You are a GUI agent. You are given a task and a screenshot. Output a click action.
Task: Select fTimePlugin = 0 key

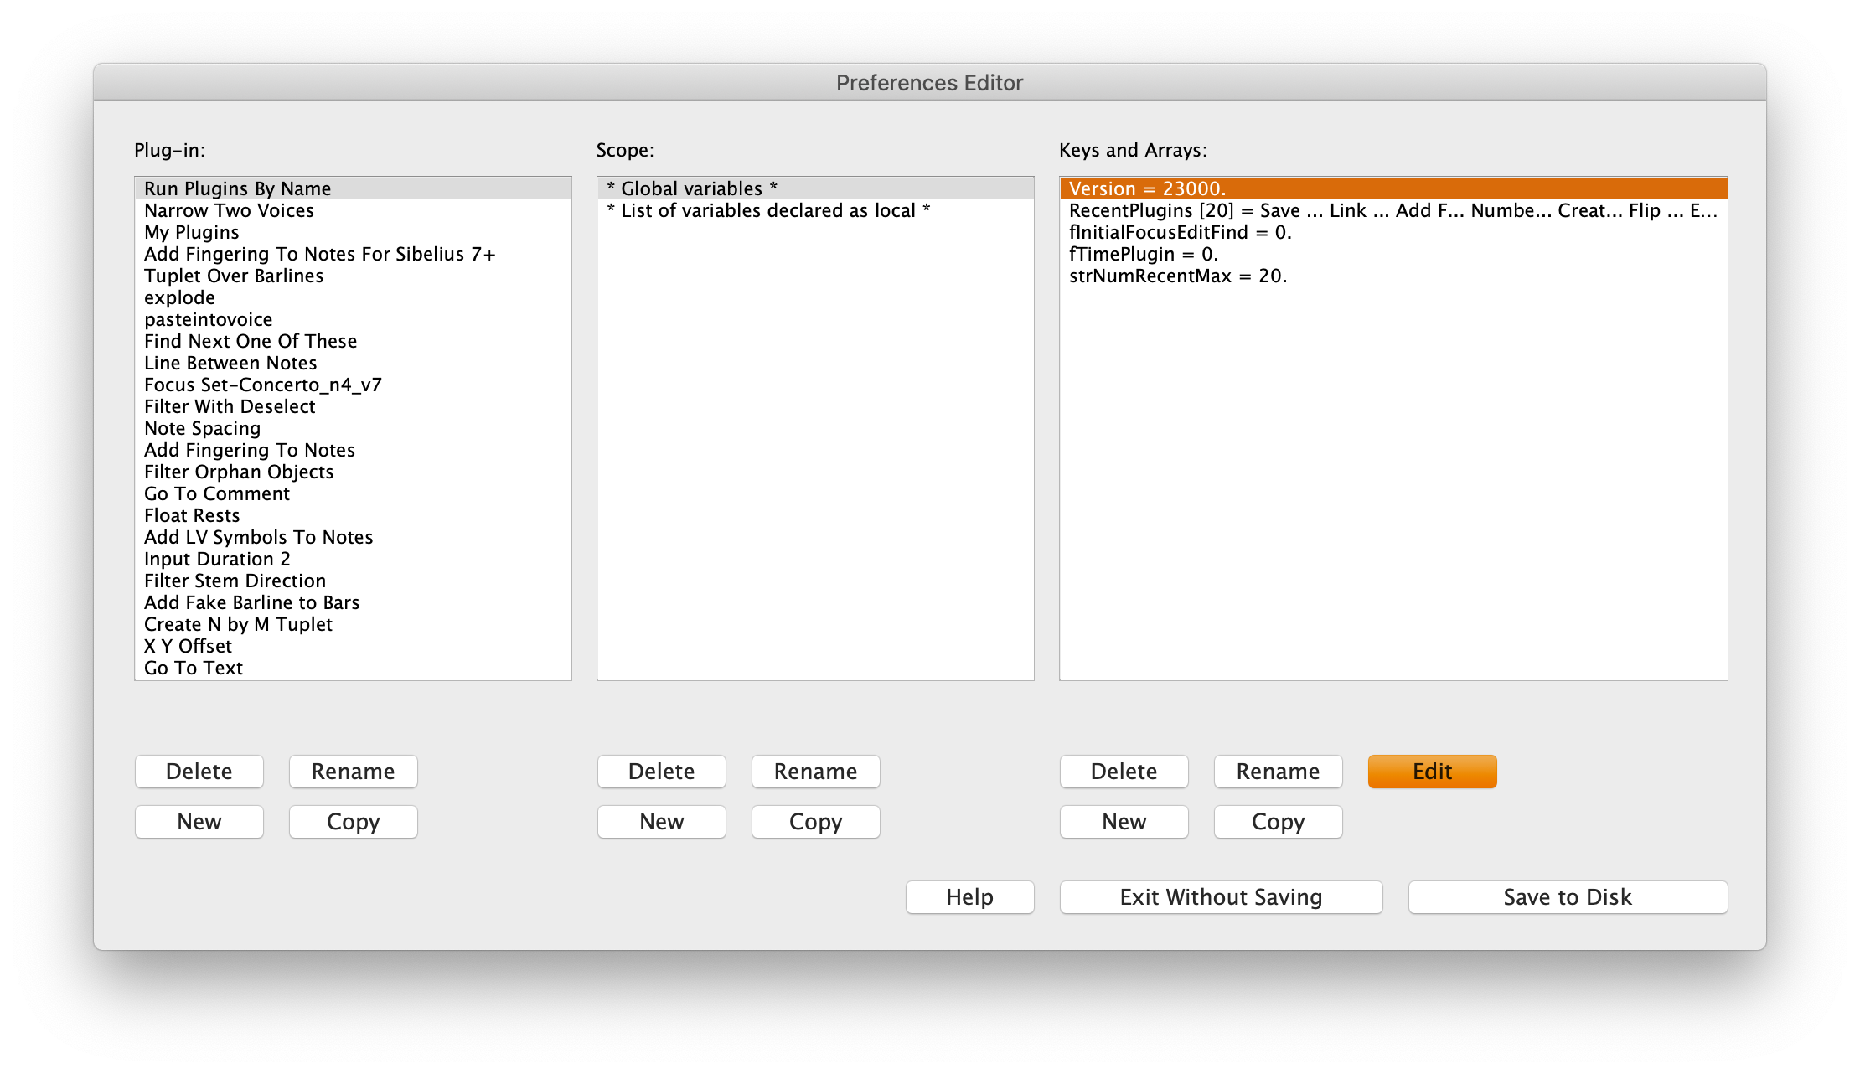pyautogui.click(x=1143, y=254)
